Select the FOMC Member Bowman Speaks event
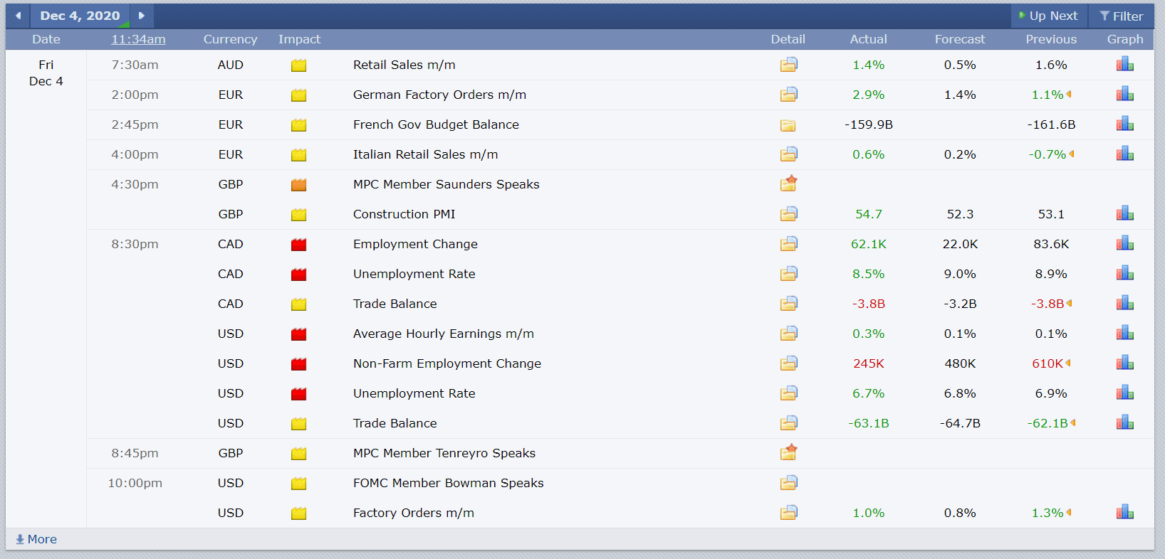 pos(449,483)
